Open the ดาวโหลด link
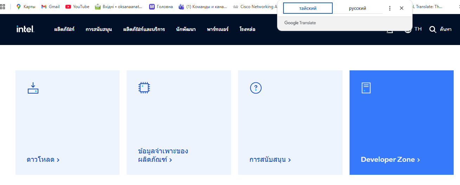The height and width of the screenshot is (185, 460). pos(43,160)
